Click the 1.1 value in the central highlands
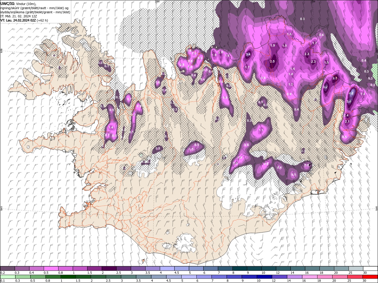The image size is (378, 283). pos(261,130)
